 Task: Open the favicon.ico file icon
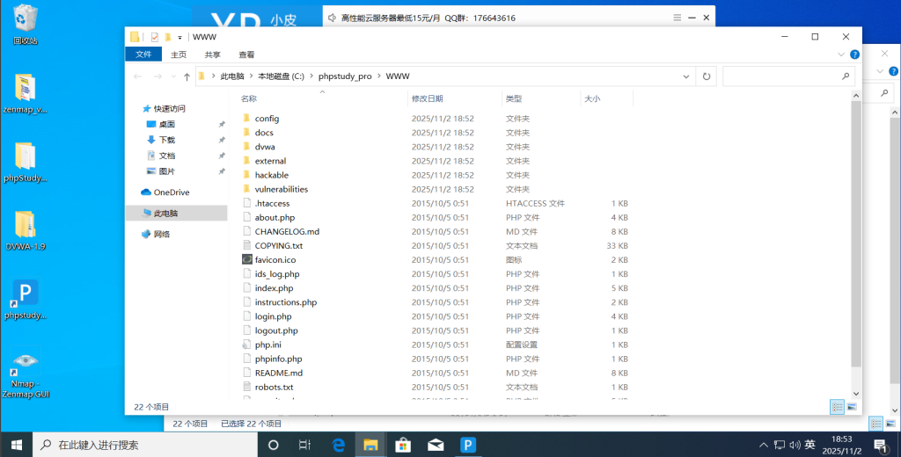point(247,260)
